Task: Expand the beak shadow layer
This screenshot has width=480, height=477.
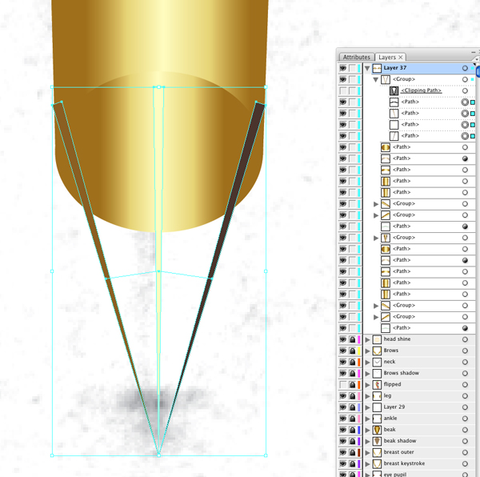Action: click(x=368, y=441)
